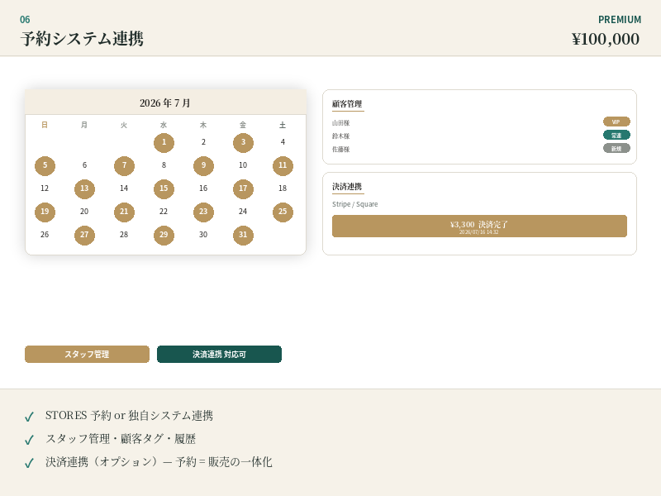Select highlighted date 29 on the calendar
The height and width of the screenshot is (496, 661).
pyautogui.click(x=164, y=235)
